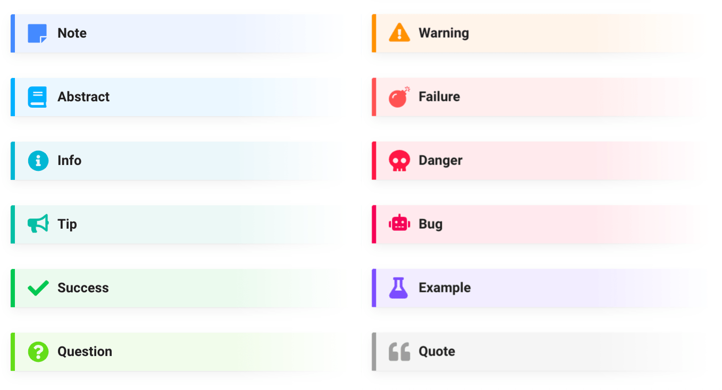Image resolution: width=722 pixels, height=390 pixels.
Task: Click the Danger callout banner
Action: click(x=532, y=160)
